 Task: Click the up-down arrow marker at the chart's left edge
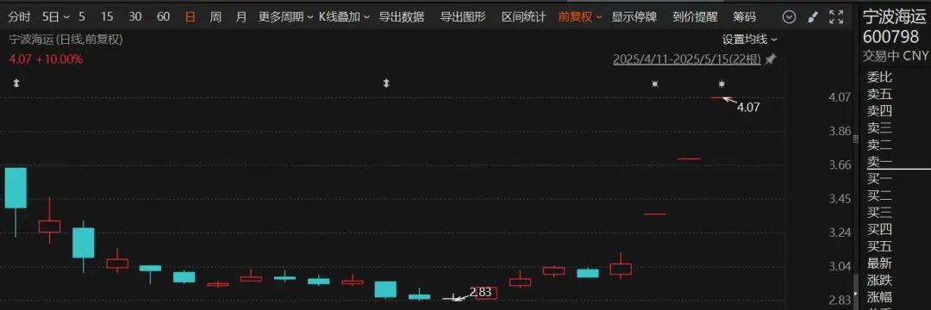pos(16,84)
